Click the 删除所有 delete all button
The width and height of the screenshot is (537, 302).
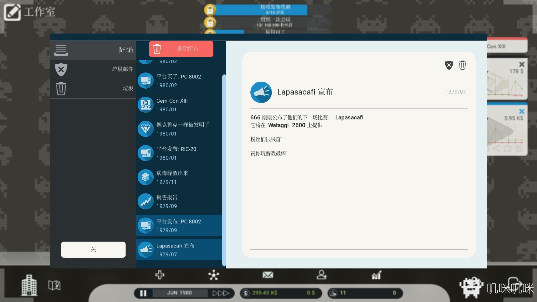181,49
